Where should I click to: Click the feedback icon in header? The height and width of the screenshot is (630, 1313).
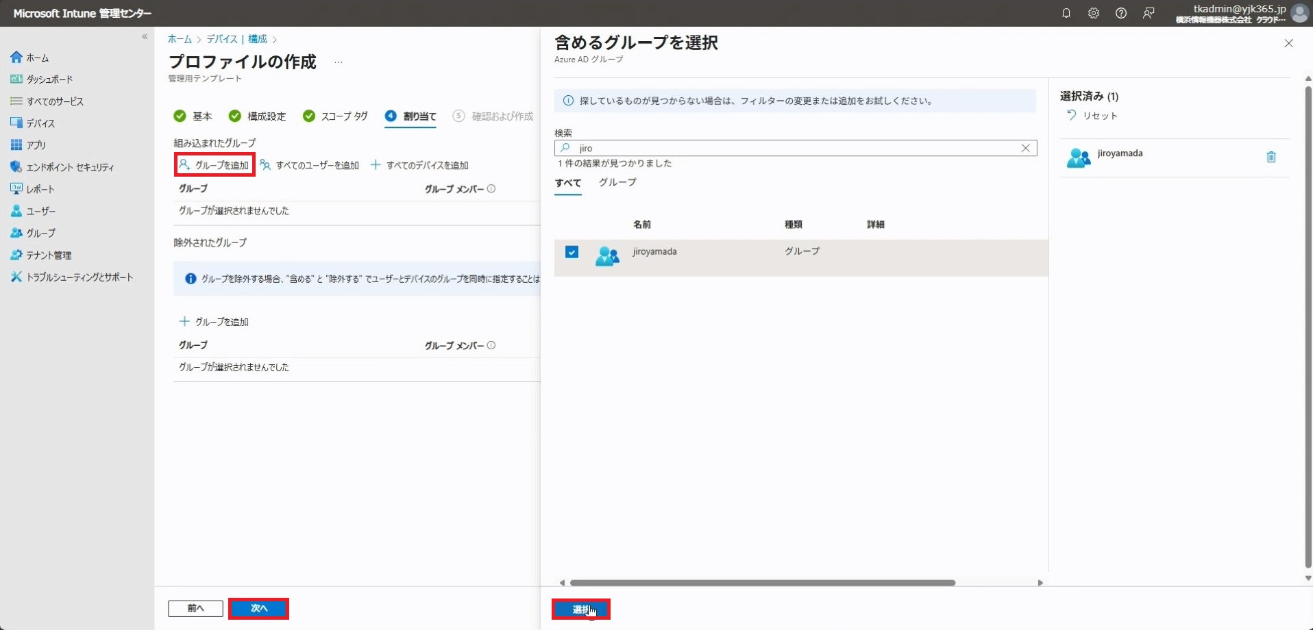(1149, 13)
